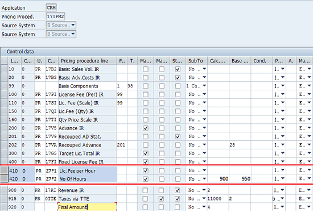The height and width of the screenshot is (213, 313).
Task: Select row 410 via its row selector
Action: 4,170
